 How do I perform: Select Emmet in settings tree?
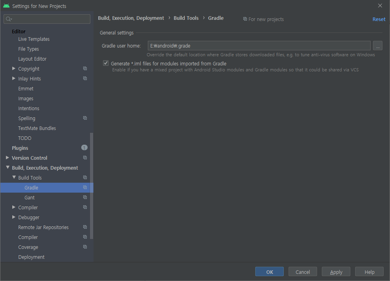26,88
